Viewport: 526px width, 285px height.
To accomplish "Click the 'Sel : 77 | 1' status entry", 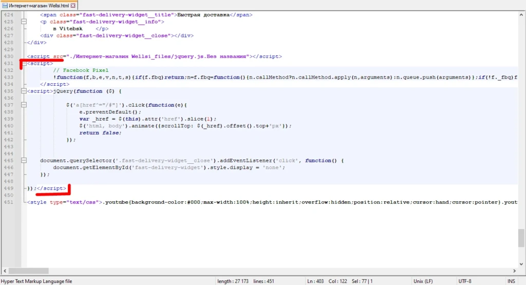I will tap(362, 281).
